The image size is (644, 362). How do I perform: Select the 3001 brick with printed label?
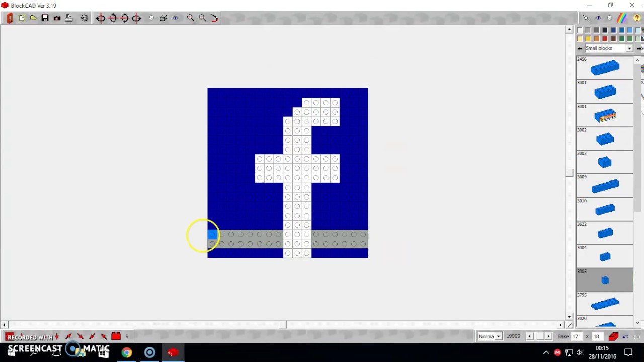pyautogui.click(x=605, y=115)
